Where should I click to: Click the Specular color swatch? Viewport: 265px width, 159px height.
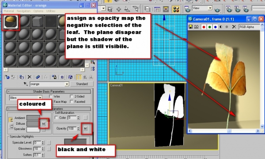point(33,129)
